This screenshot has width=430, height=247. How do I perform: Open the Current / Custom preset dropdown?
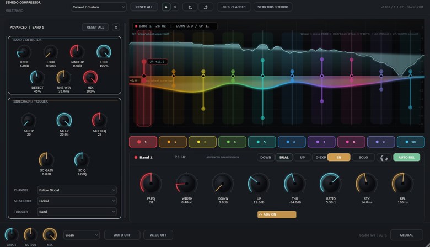(x=99, y=7)
